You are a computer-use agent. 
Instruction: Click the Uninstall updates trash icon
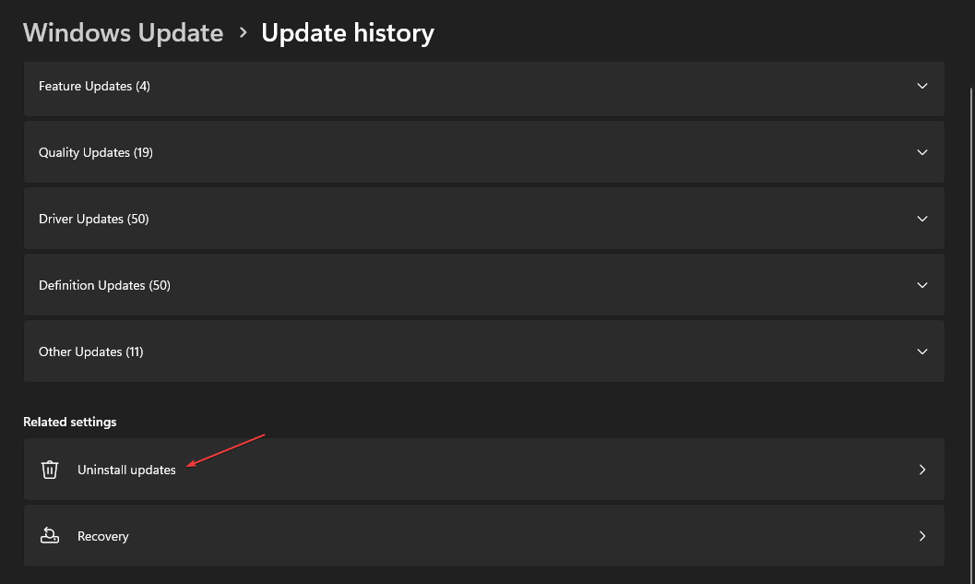pos(49,470)
